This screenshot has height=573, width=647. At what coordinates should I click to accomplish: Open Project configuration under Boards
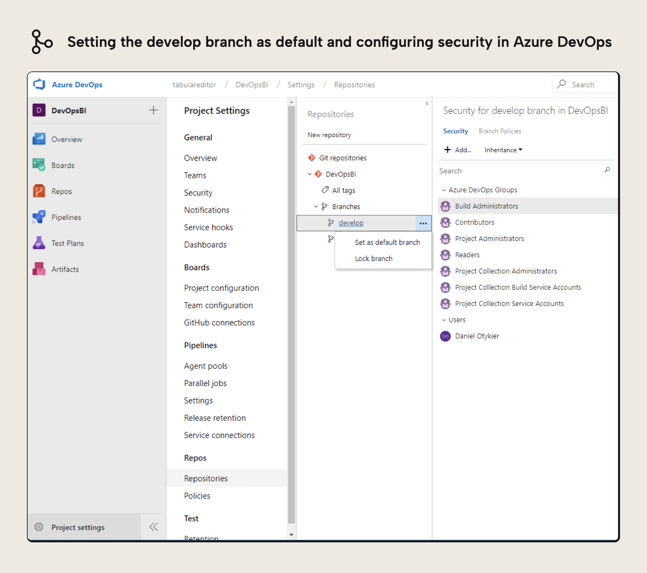click(221, 288)
